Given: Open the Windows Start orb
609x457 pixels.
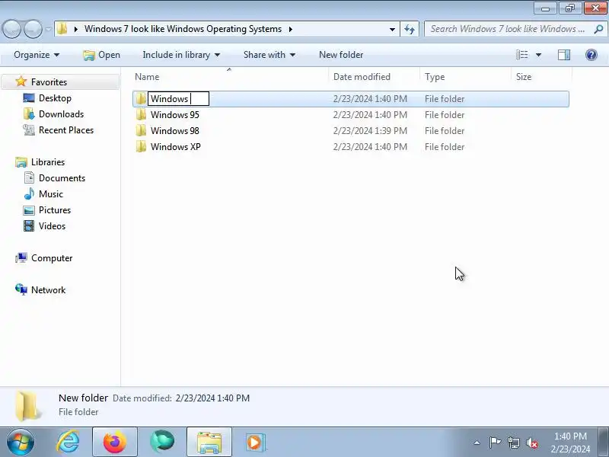Looking at the screenshot, I should click(20, 442).
